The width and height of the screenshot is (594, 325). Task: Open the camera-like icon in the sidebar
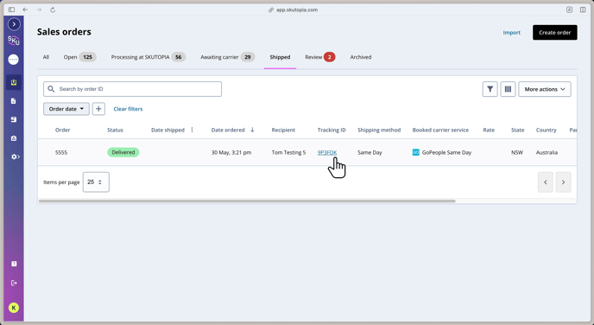click(14, 138)
